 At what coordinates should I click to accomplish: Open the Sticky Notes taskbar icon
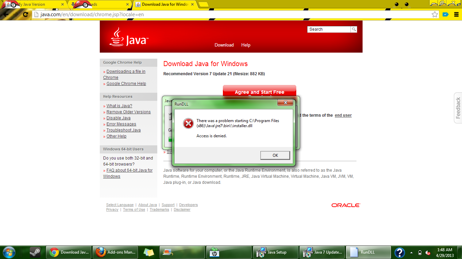[x=148, y=252]
